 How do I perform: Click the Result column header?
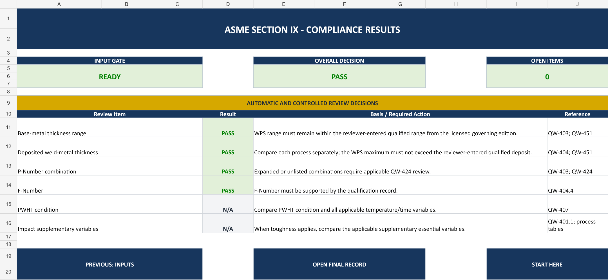click(228, 114)
